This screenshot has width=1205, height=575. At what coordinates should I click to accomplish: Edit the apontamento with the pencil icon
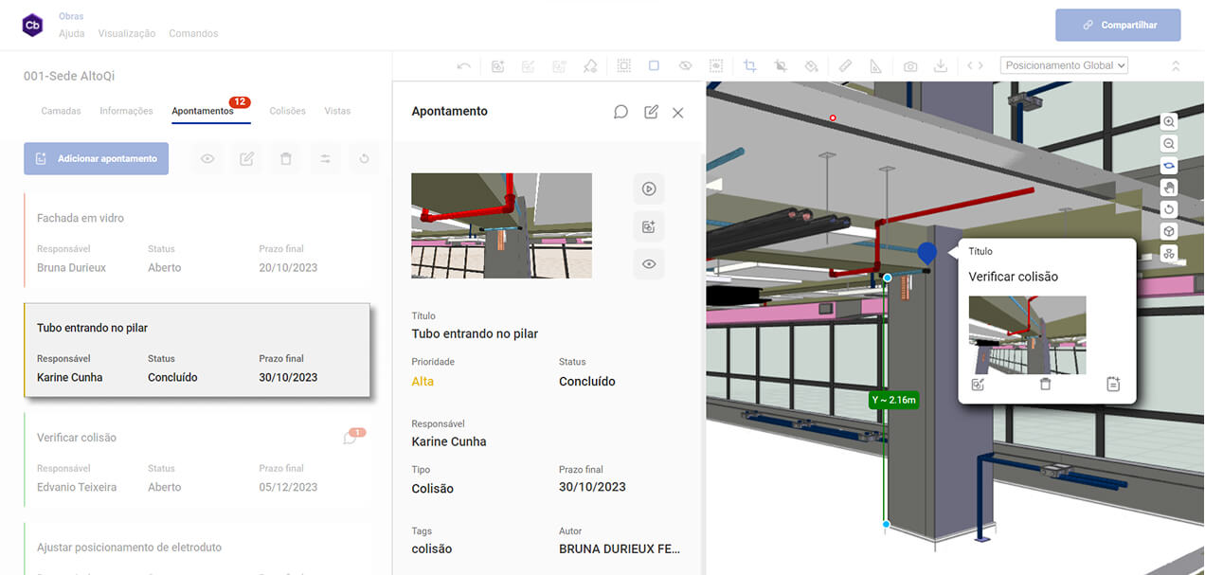tap(651, 112)
